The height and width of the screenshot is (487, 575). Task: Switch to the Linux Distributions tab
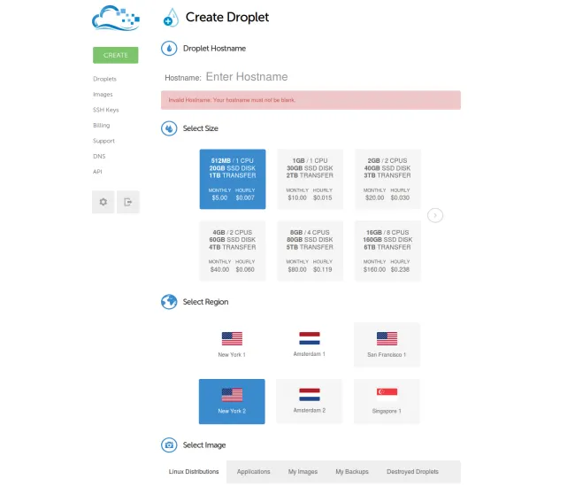(x=194, y=472)
